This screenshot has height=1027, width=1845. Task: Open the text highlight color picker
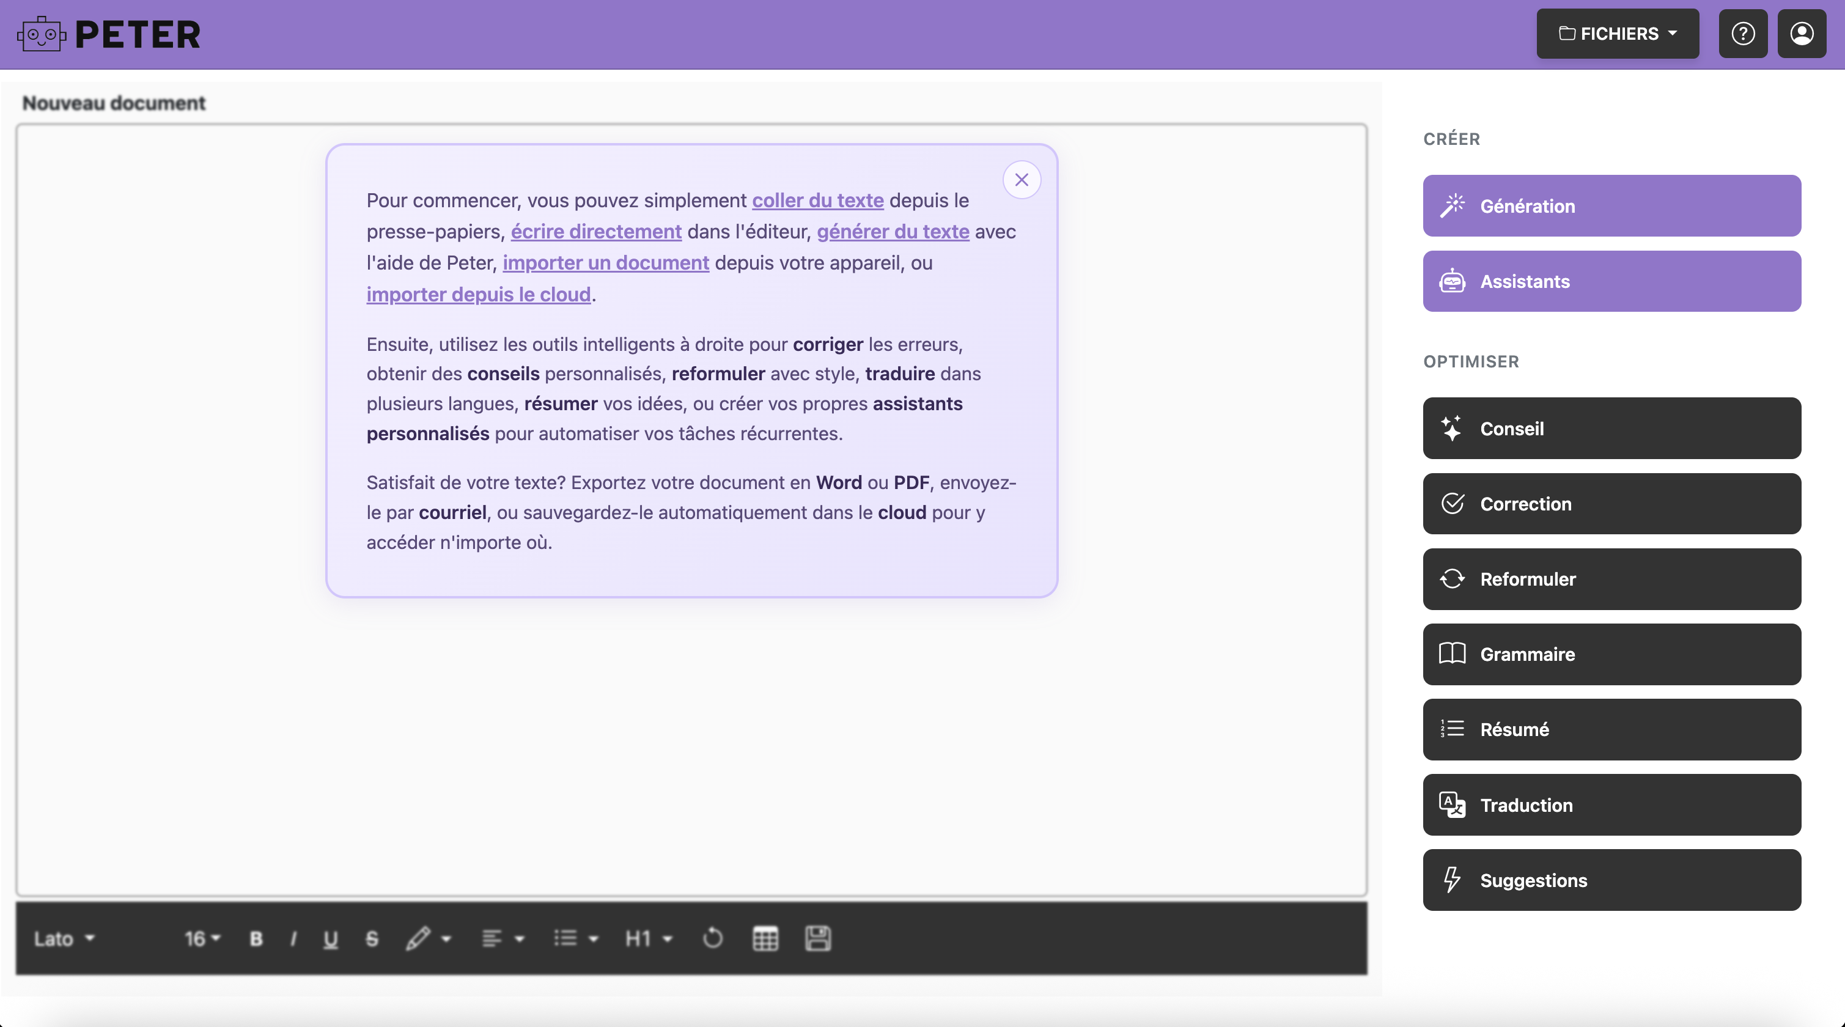click(x=427, y=939)
